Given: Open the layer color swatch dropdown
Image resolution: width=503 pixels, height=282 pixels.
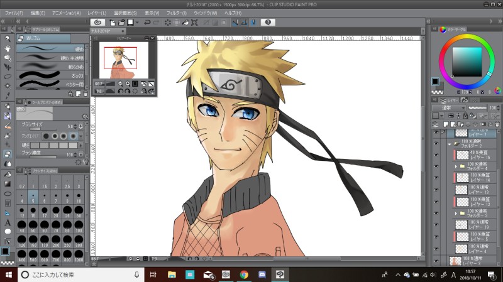Looking at the screenshot, I should pos(442,116).
